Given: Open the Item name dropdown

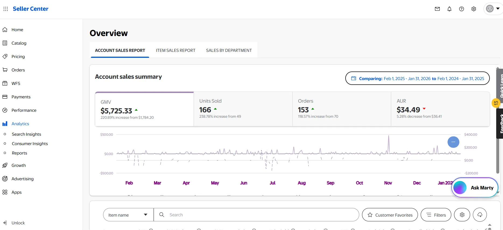Looking at the screenshot, I should click(128, 215).
